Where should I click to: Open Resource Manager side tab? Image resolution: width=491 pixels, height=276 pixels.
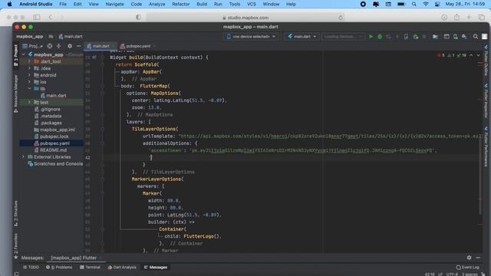[x=15, y=94]
